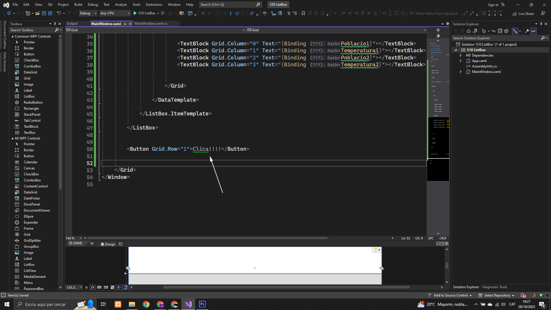Click the Save All toolbar icon
551x310 pixels.
[50, 13]
